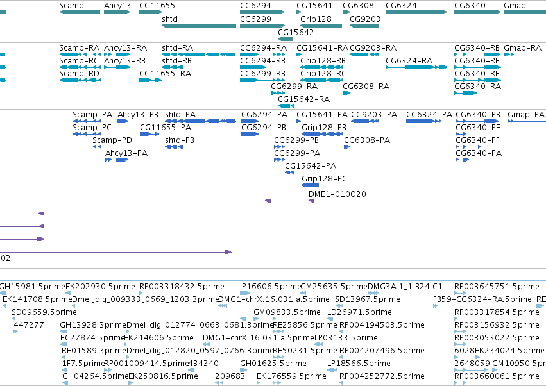
Task: Click the Scamp-RD transcript label
Action: [x=80, y=74]
